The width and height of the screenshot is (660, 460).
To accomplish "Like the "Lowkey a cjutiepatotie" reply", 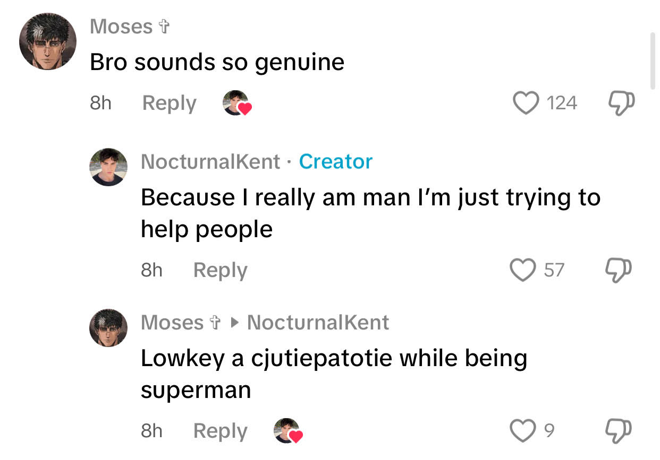I will tap(523, 431).
